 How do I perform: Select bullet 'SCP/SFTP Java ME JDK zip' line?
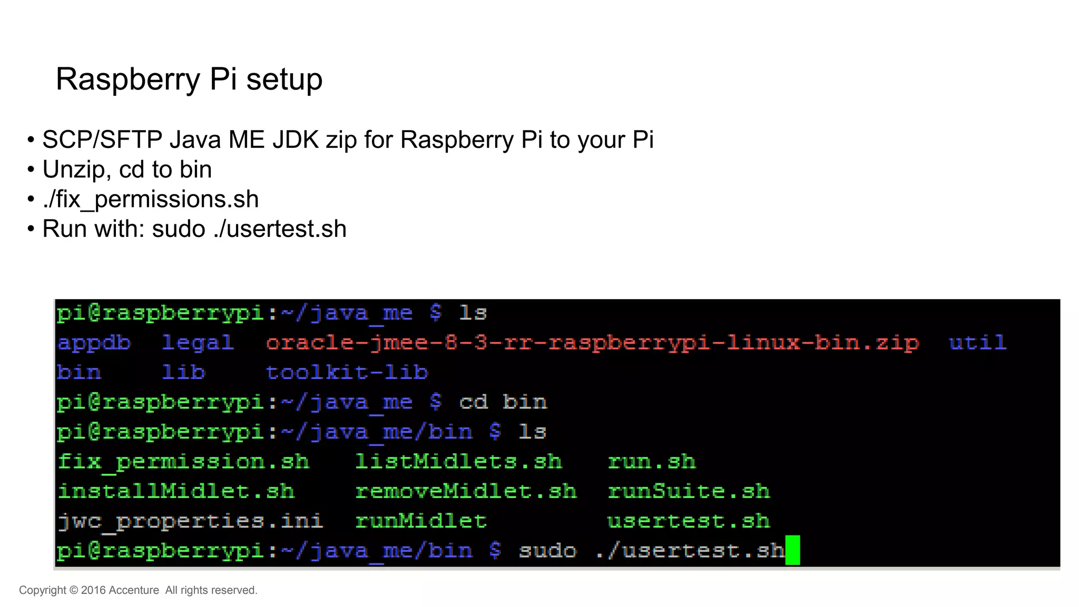pyautogui.click(x=348, y=140)
